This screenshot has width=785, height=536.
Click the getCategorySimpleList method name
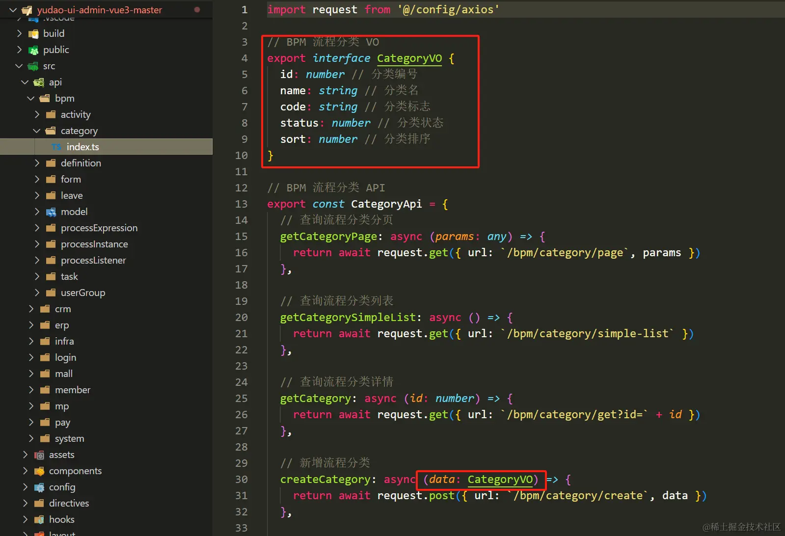(x=348, y=318)
